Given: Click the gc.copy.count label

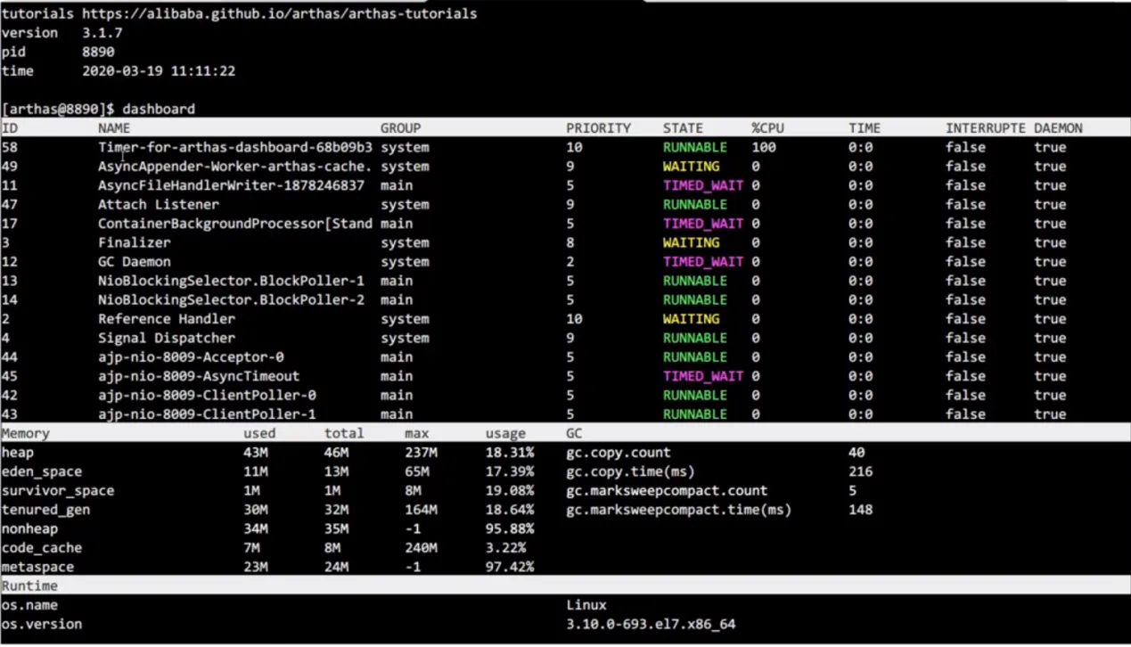Looking at the screenshot, I should (619, 453).
